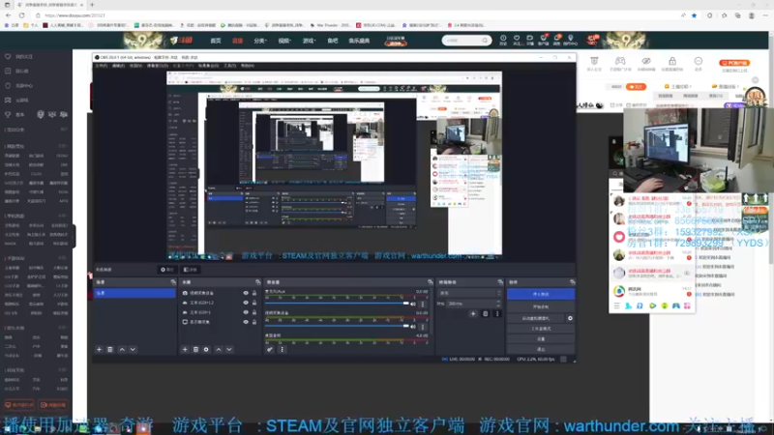The height and width of the screenshot is (435, 774).
Task: Open advanced audio properties gear in mixer
Action: point(270,349)
